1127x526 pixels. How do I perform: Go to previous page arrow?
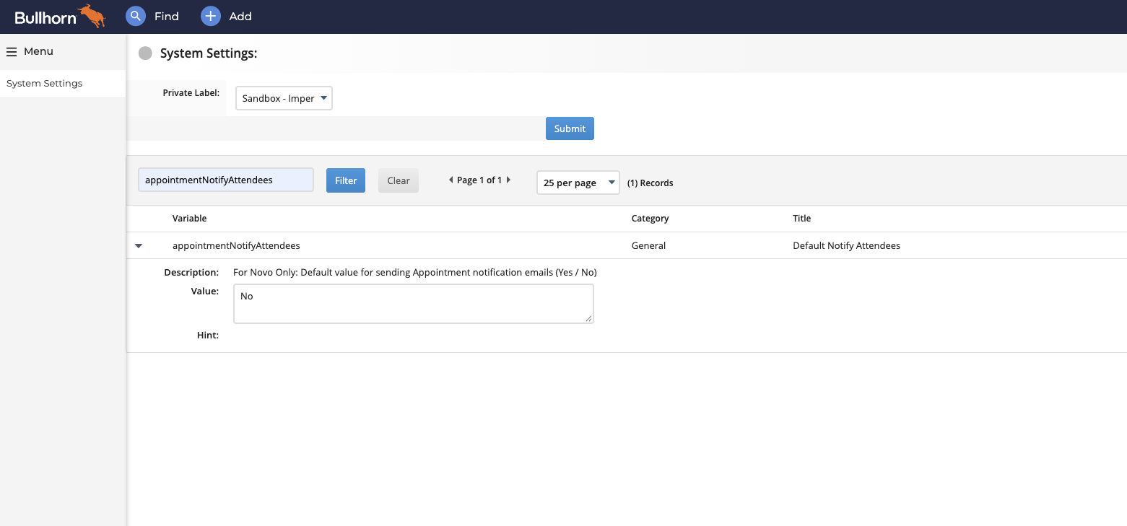click(x=451, y=180)
